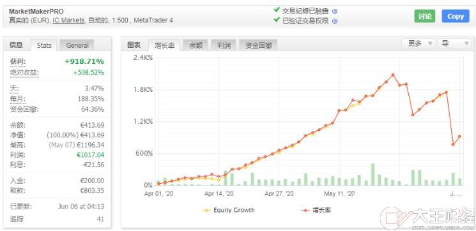Click the May 11, '20 axis label
The width and height of the screenshot is (476, 231).
(x=339, y=194)
